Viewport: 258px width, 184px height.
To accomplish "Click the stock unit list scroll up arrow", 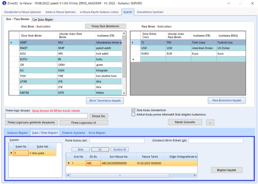I will pyautogui.click(x=124, y=34).
